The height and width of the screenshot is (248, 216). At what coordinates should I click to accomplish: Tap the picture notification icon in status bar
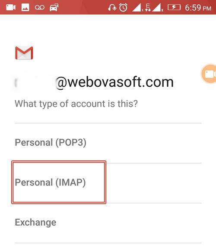(25, 7)
